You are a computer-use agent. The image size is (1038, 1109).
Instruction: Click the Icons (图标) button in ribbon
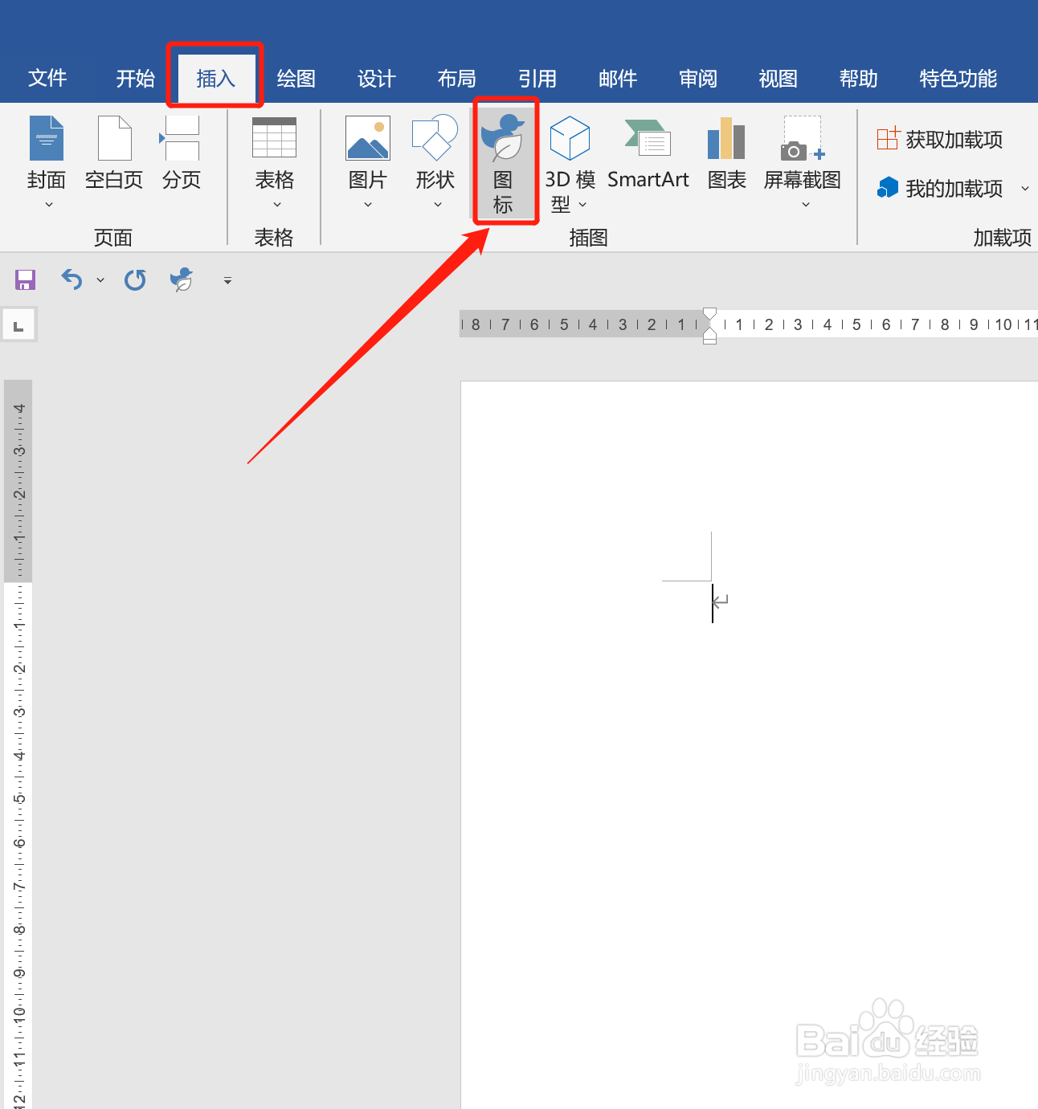click(x=503, y=163)
